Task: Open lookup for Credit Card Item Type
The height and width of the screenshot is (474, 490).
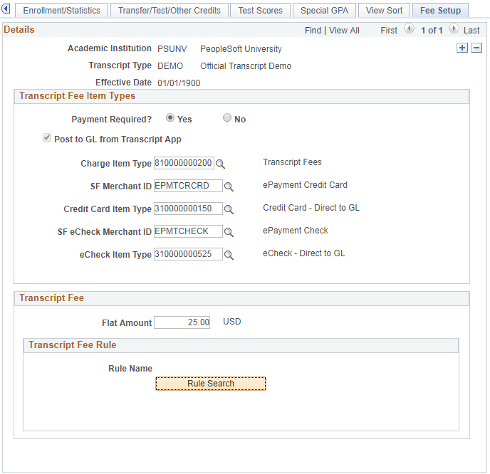Action: click(x=229, y=209)
